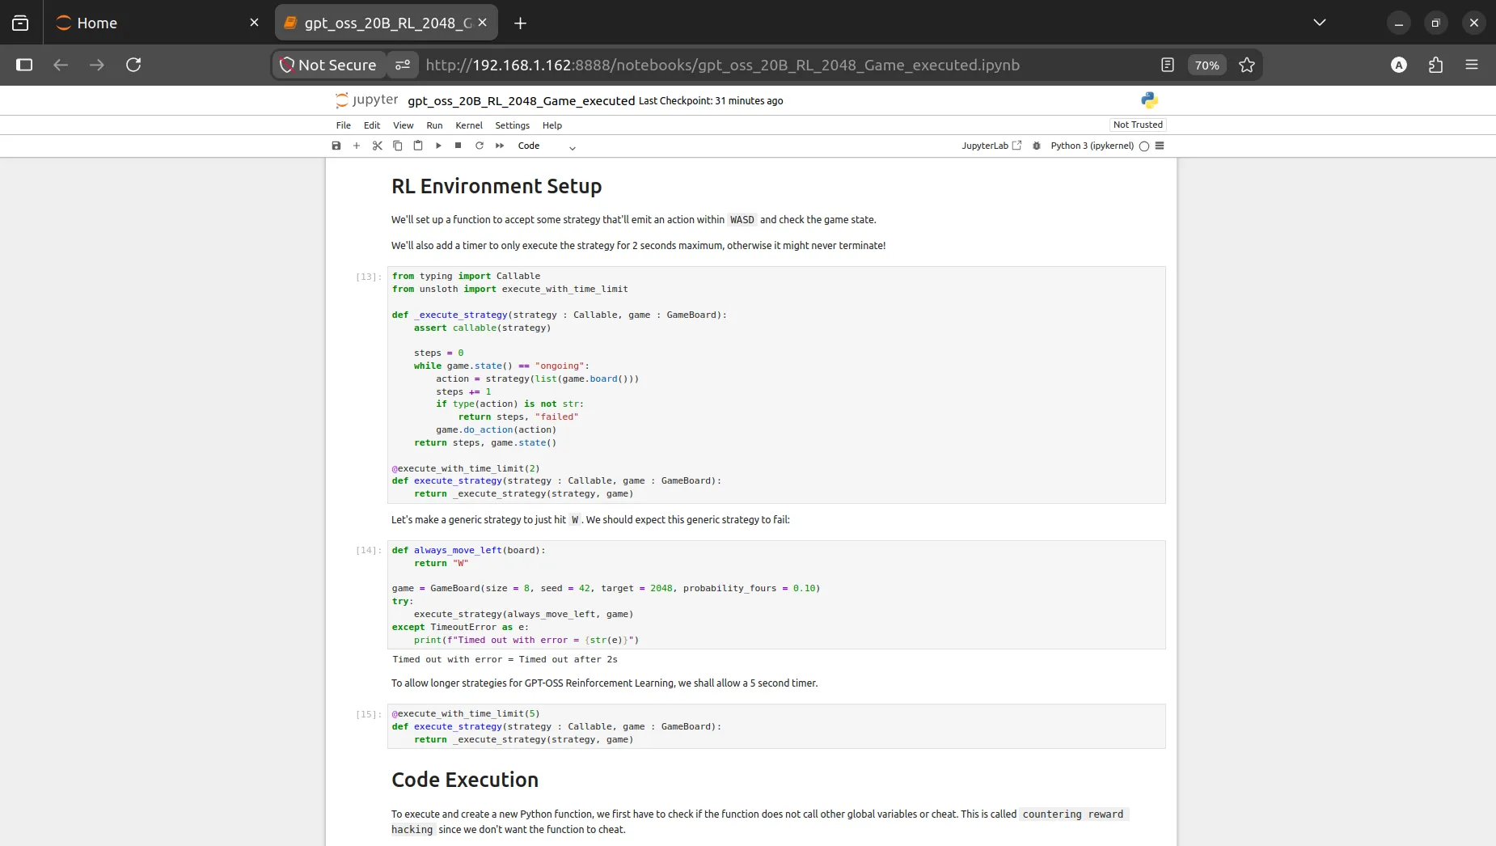Select code cell [13] with _execute_strategy

pyautogui.click(x=776, y=385)
